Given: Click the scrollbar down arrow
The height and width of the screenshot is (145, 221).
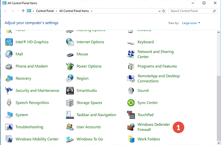Looking at the screenshot, I should (219, 143).
